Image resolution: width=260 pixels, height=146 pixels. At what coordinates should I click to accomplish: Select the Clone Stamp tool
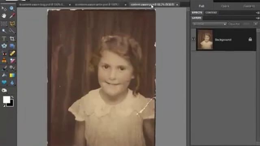coord(4,60)
